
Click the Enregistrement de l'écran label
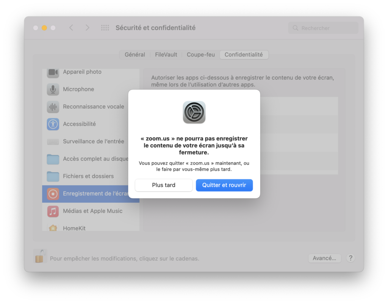95,193
